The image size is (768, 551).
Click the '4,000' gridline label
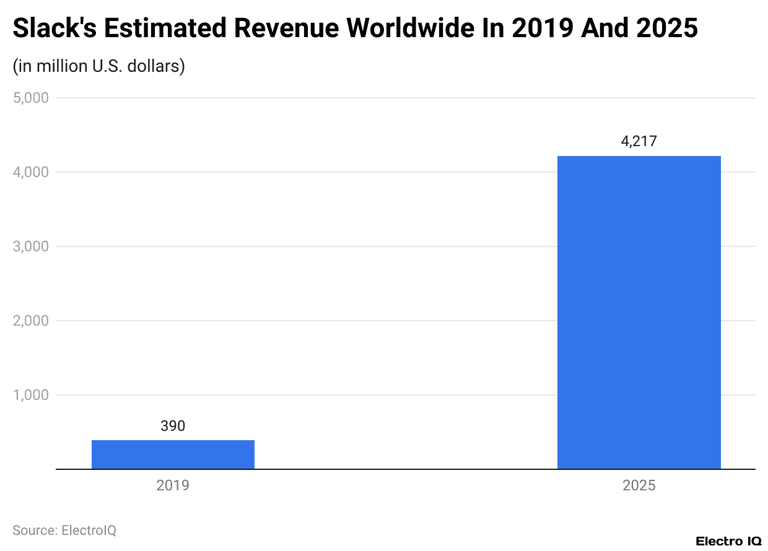point(30,171)
